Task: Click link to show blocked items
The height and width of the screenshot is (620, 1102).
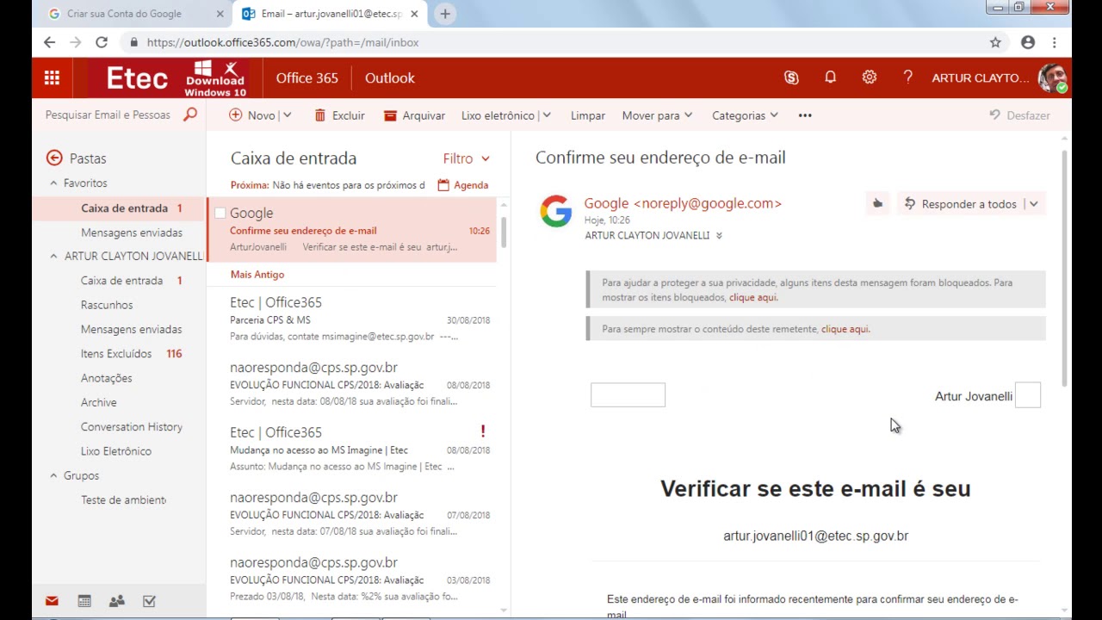Action: [x=753, y=297]
